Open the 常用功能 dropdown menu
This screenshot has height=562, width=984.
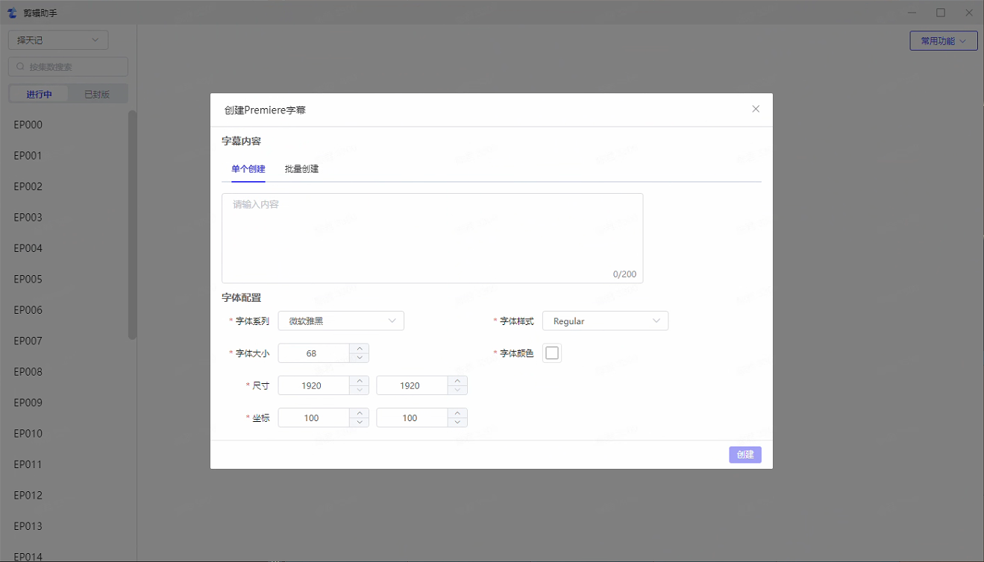(x=943, y=41)
